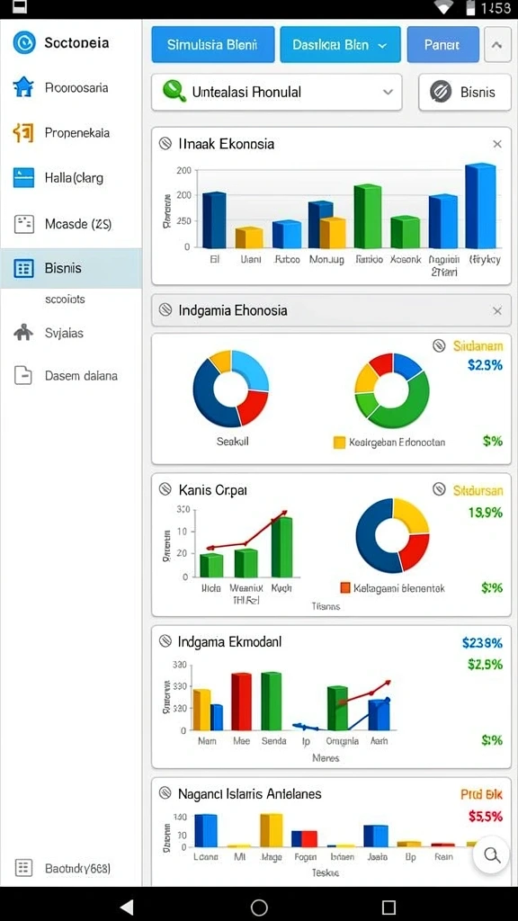Collapse the toolbar with the up chevron

[x=497, y=45]
